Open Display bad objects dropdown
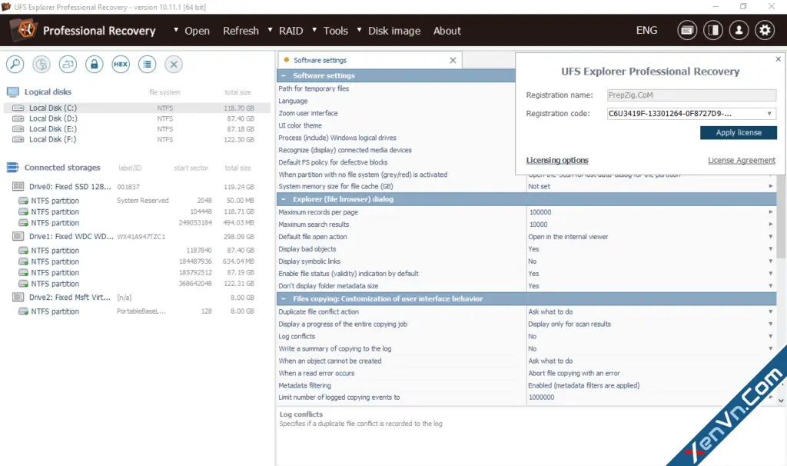The width and height of the screenshot is (787, 466). (x=770, y=249)
